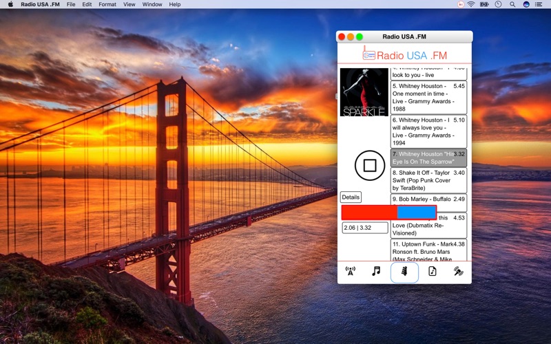551x344 pixels.
Task: Open the Apple menu
Action: tap(10, 4)
